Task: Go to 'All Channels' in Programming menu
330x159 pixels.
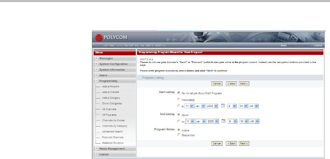Action: click(x=109, y=109)
